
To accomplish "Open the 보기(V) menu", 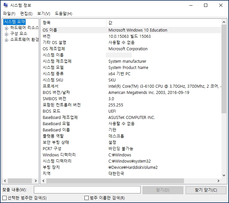I will [43, 13].
